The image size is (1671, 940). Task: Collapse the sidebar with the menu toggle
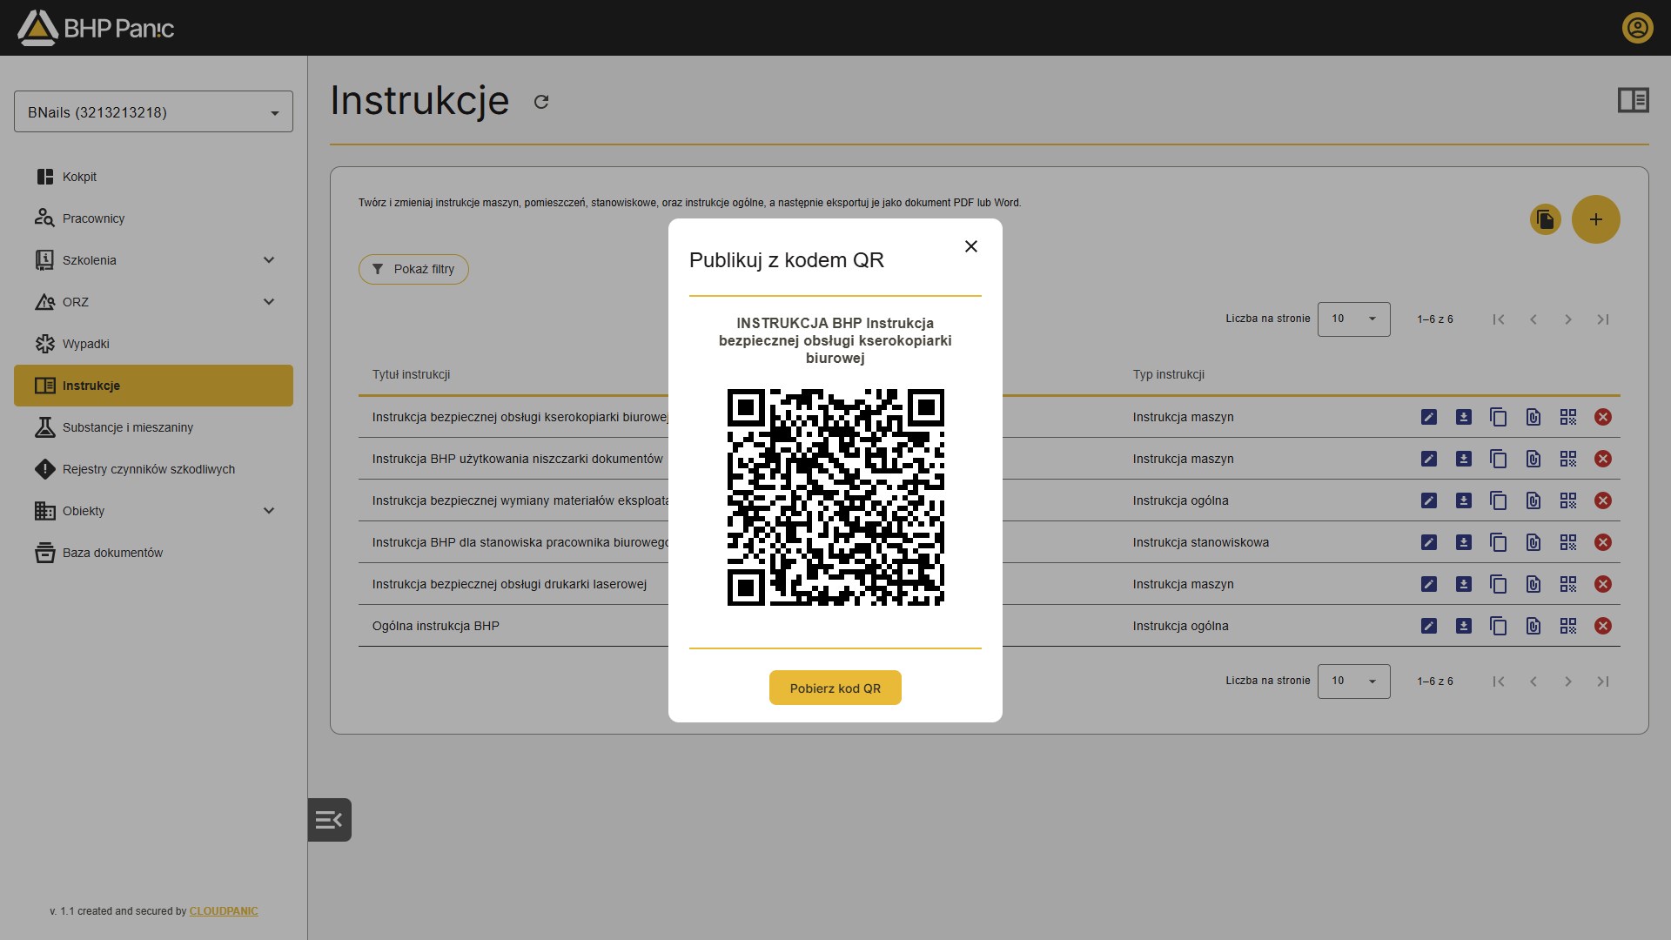[329, 820]
